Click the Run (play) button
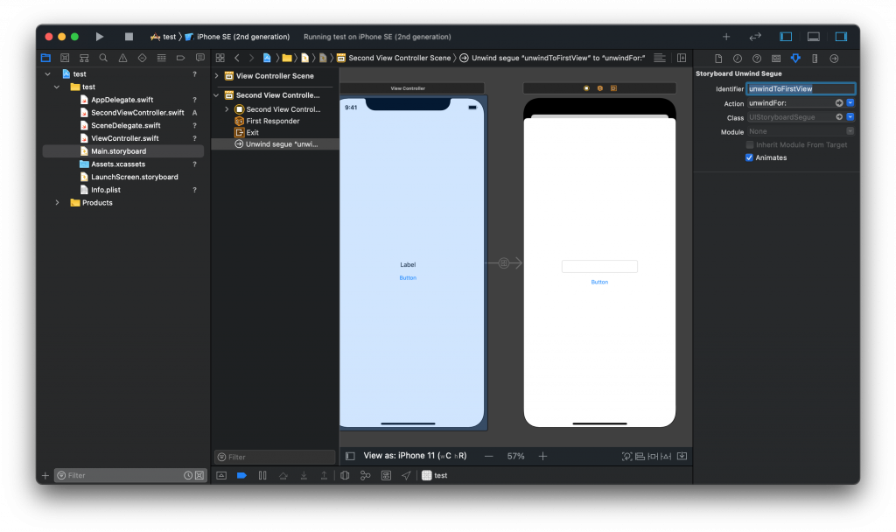Screen dimensions: 896x532 point(100,37)
